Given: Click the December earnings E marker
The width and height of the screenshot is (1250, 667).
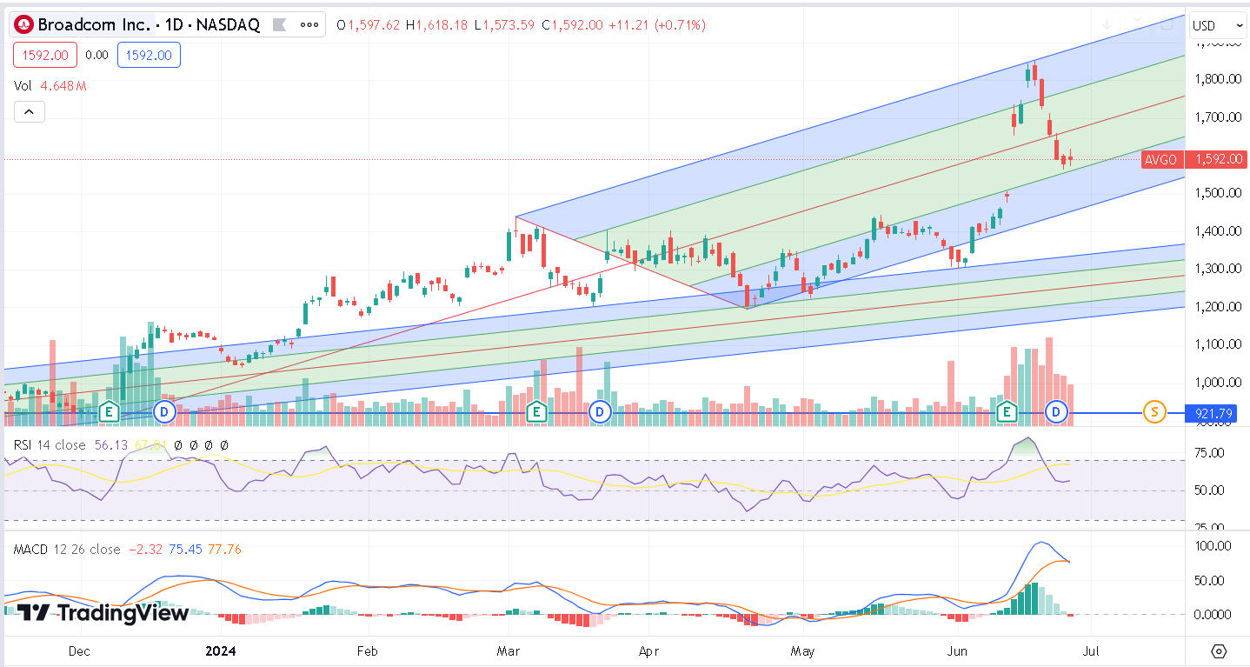Looking at the screenshot, I should [x=110, y=411].
